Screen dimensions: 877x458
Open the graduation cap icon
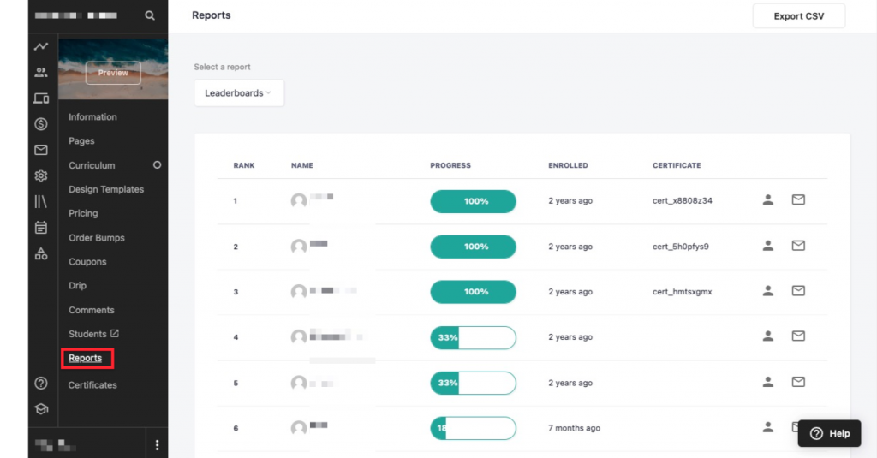tap(41, 408)
